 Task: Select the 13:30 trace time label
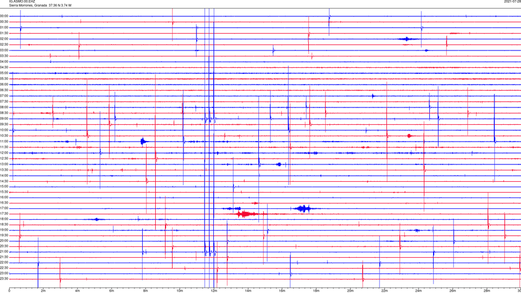[4, 170]
